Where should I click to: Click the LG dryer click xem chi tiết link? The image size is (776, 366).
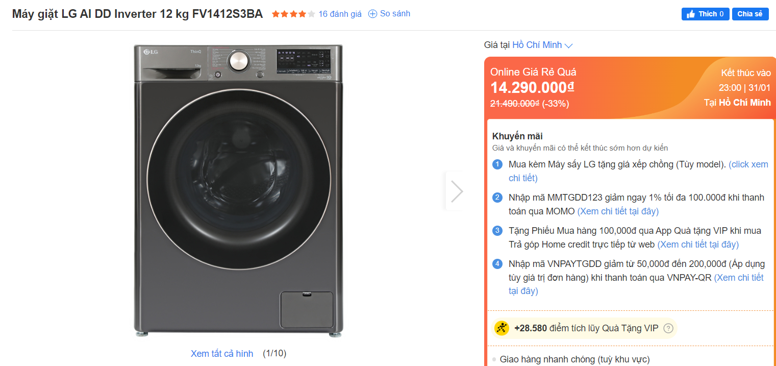pos(748,164)
